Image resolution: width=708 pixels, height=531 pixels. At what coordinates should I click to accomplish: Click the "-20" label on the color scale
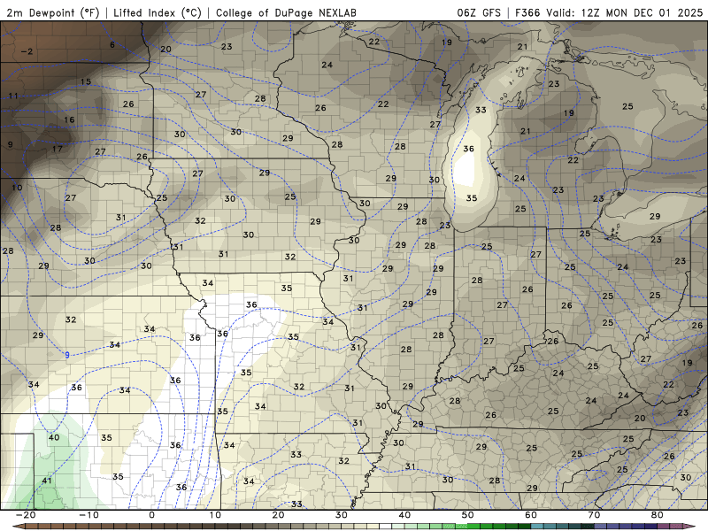(26, 515)
